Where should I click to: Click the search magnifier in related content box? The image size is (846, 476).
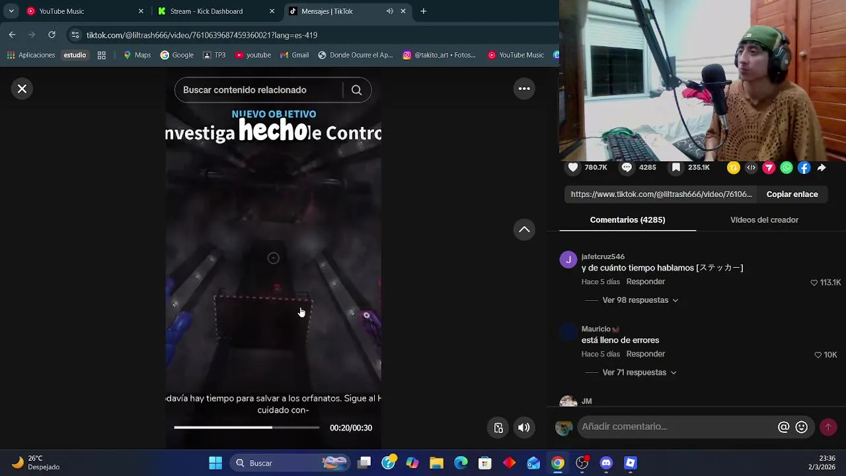(356, 90)
